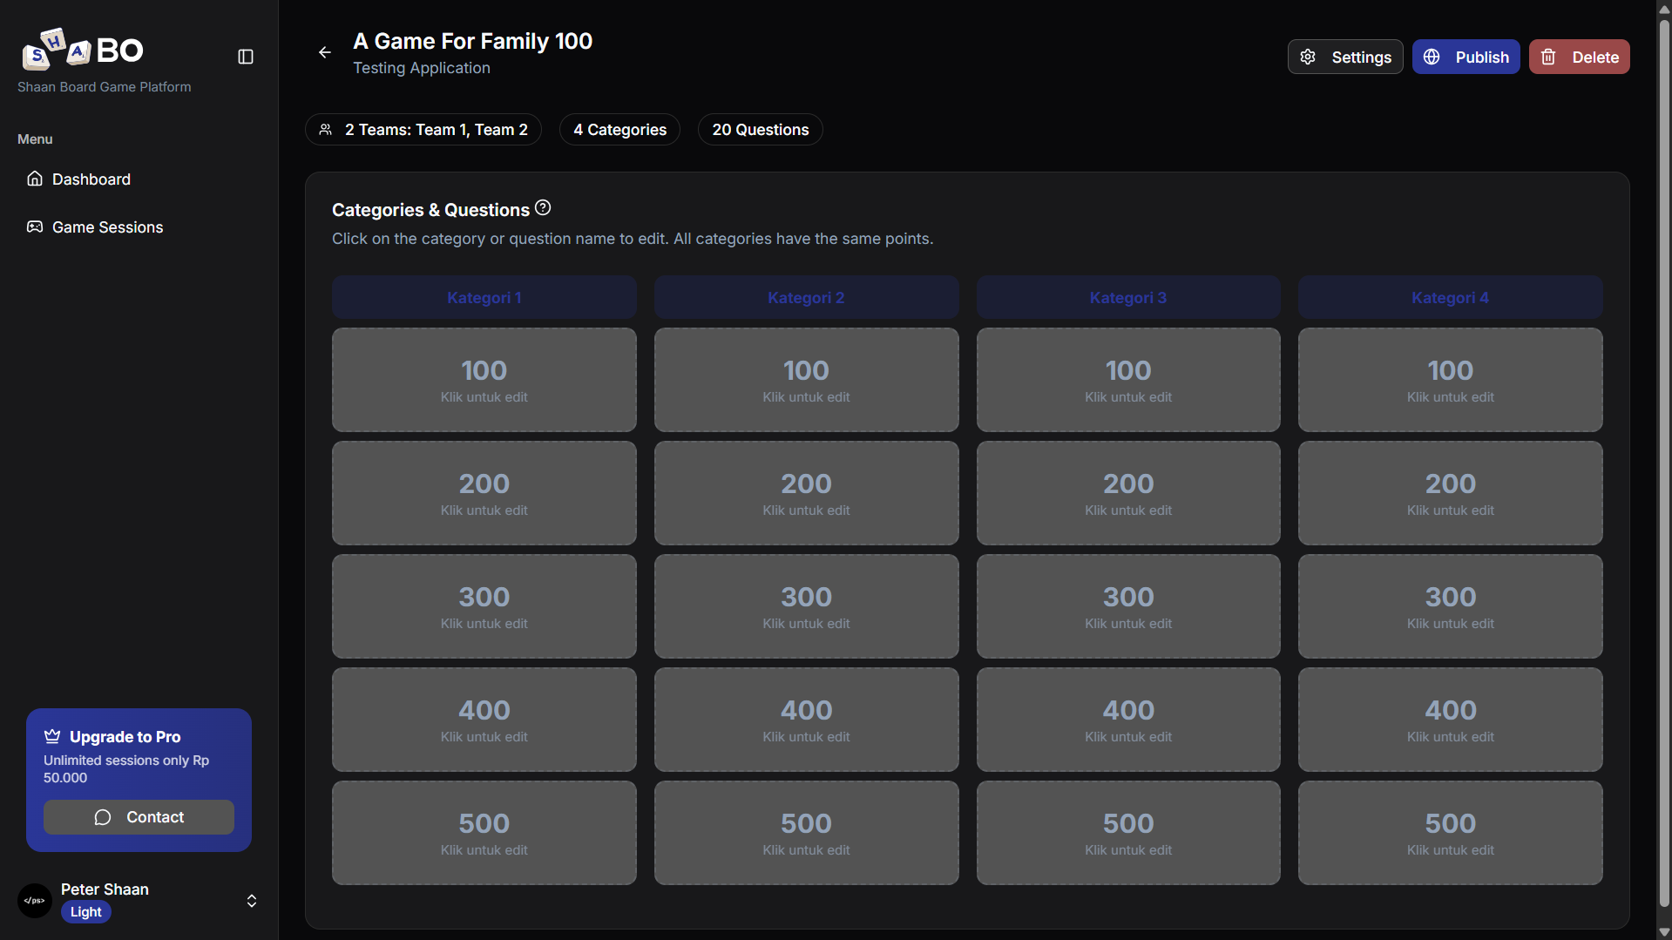This screenshot has width=1672, height=940.
Task: Toggle the Light theme badge
Action: [x=85, y=912]
